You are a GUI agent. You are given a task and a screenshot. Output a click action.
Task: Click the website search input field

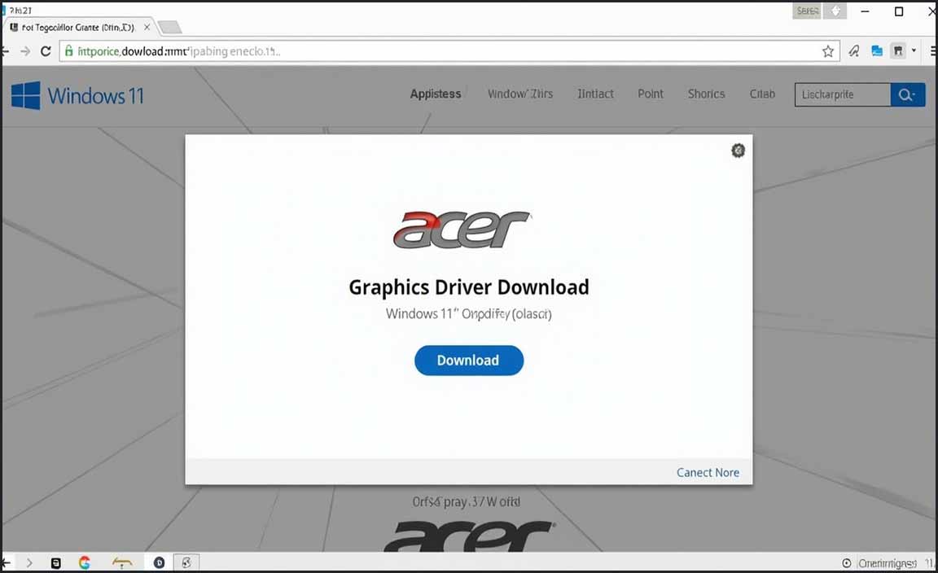(842, 95)
